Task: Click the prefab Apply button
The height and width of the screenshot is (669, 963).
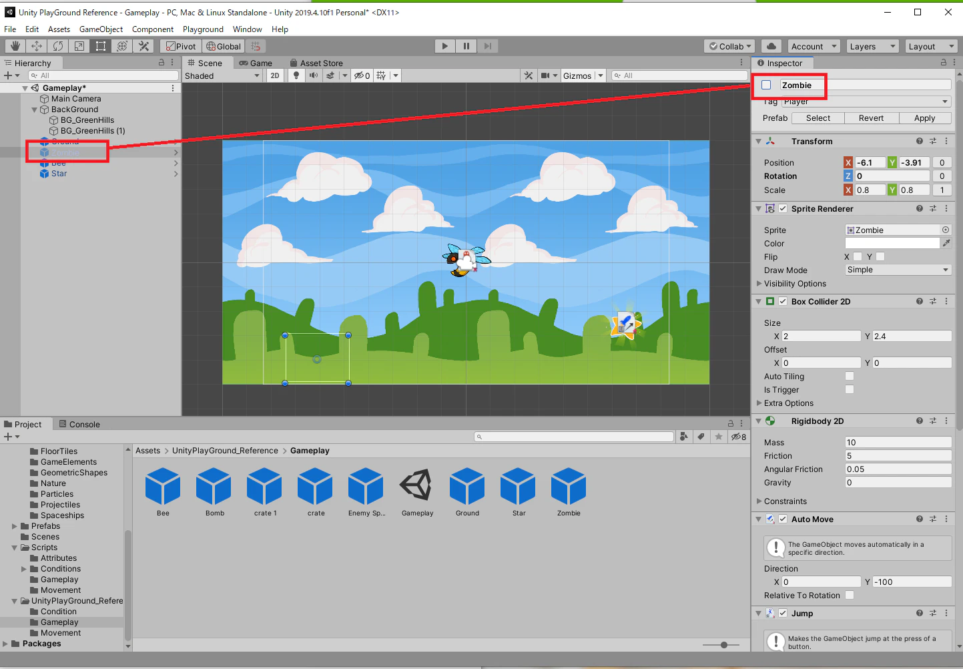Action: [x=924, y=118]
